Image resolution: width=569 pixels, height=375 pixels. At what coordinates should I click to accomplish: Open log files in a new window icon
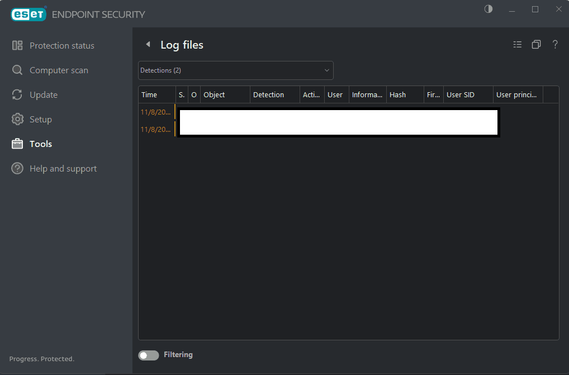(537, 45)
